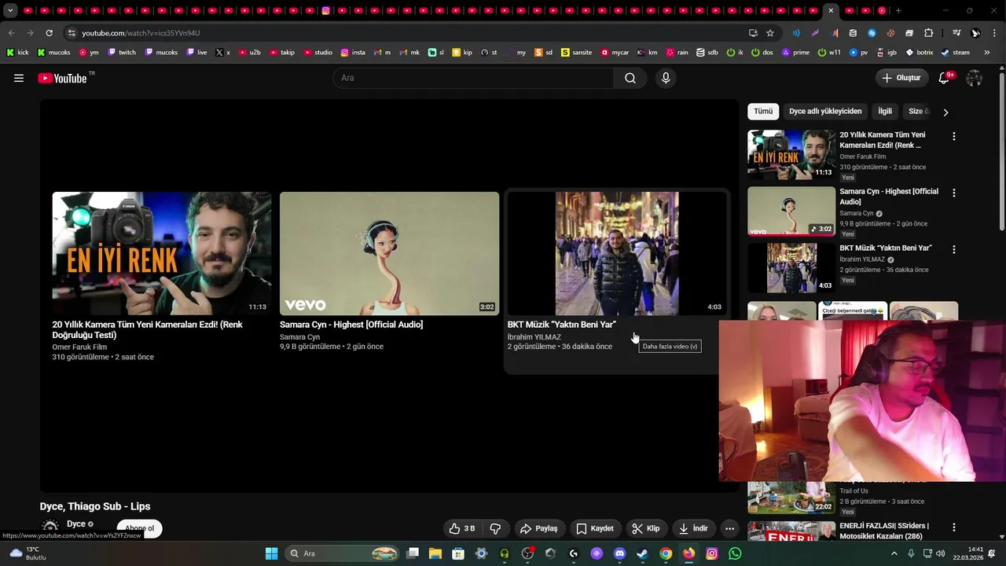The width and height of the screenshot is (1006, 566).
Task: Open options for 20 Yıllık Kamera sidebar video
Action: (954, 136)
